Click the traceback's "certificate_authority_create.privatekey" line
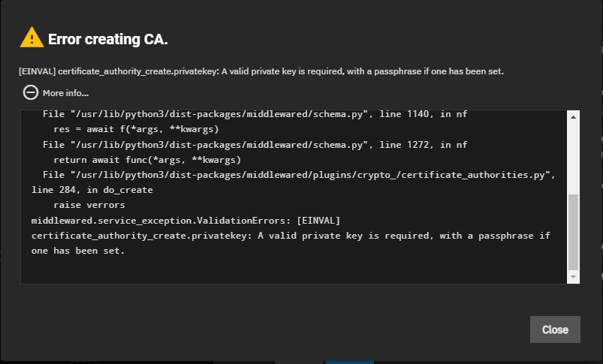Image resolution: width=603 pixels, height=364 pixels. click(291, 236)
